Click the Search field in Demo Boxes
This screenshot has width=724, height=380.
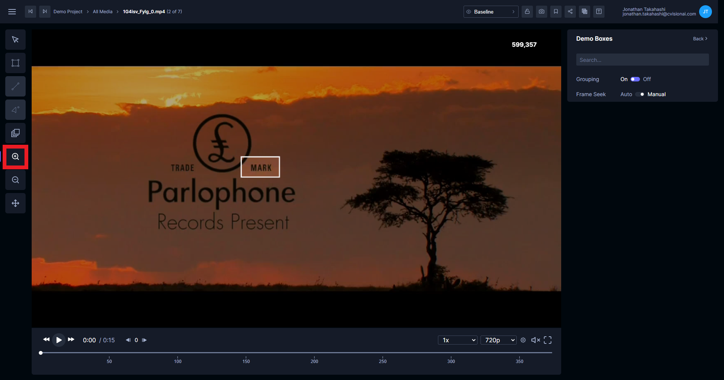click(642, 60)
